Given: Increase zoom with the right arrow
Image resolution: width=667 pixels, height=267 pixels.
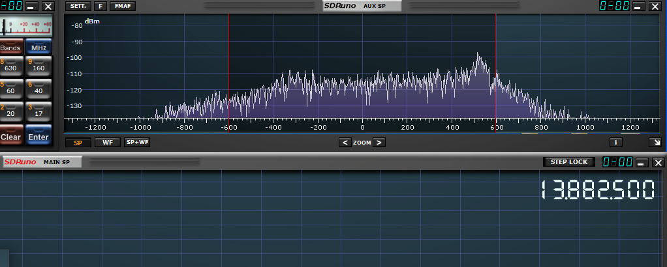Looking at the screenshot, I should (379, 142).
